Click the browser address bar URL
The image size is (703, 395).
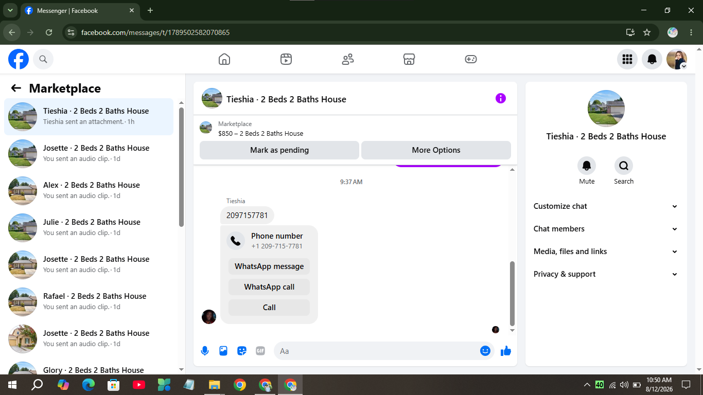tap(155, 32)
